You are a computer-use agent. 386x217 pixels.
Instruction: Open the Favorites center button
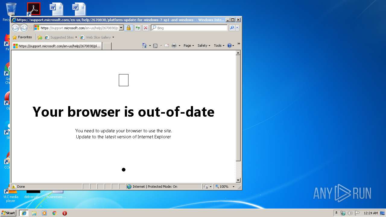[x=22, y=37]
